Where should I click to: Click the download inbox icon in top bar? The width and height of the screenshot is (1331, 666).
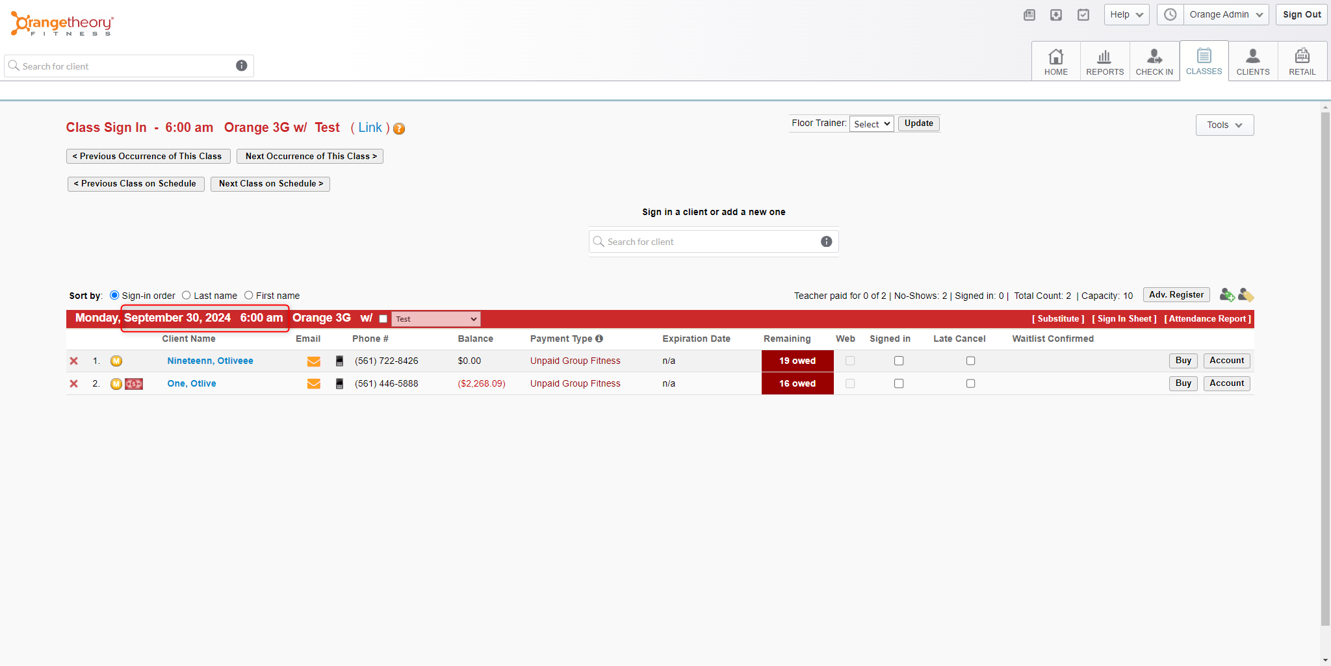pyautogui.click(x=1056, y=15)
